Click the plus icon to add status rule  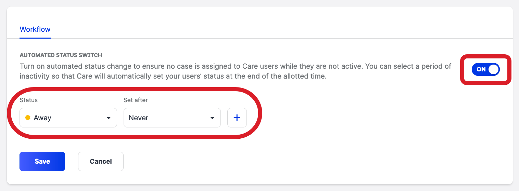pos(237,118)
